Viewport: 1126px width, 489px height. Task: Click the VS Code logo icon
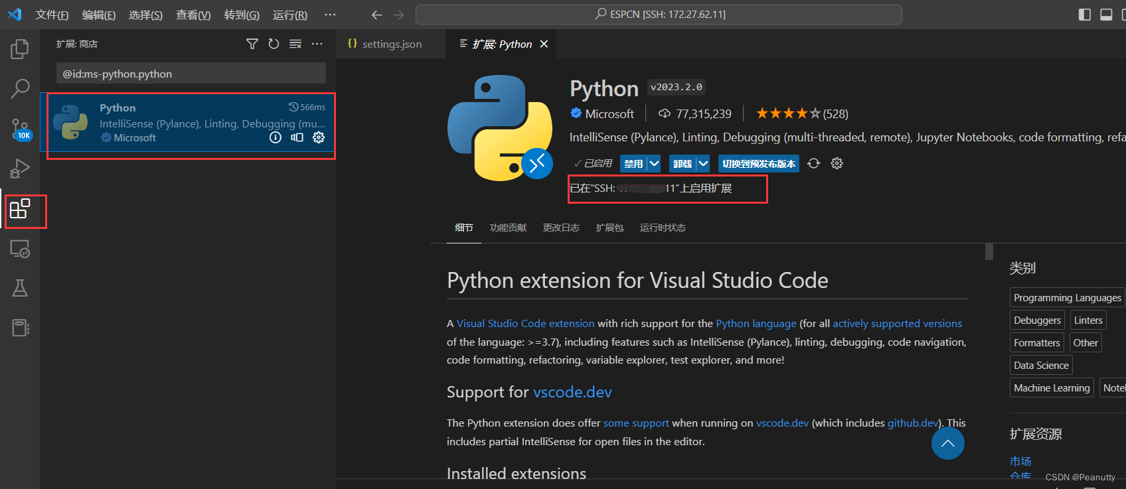point(15,15)
